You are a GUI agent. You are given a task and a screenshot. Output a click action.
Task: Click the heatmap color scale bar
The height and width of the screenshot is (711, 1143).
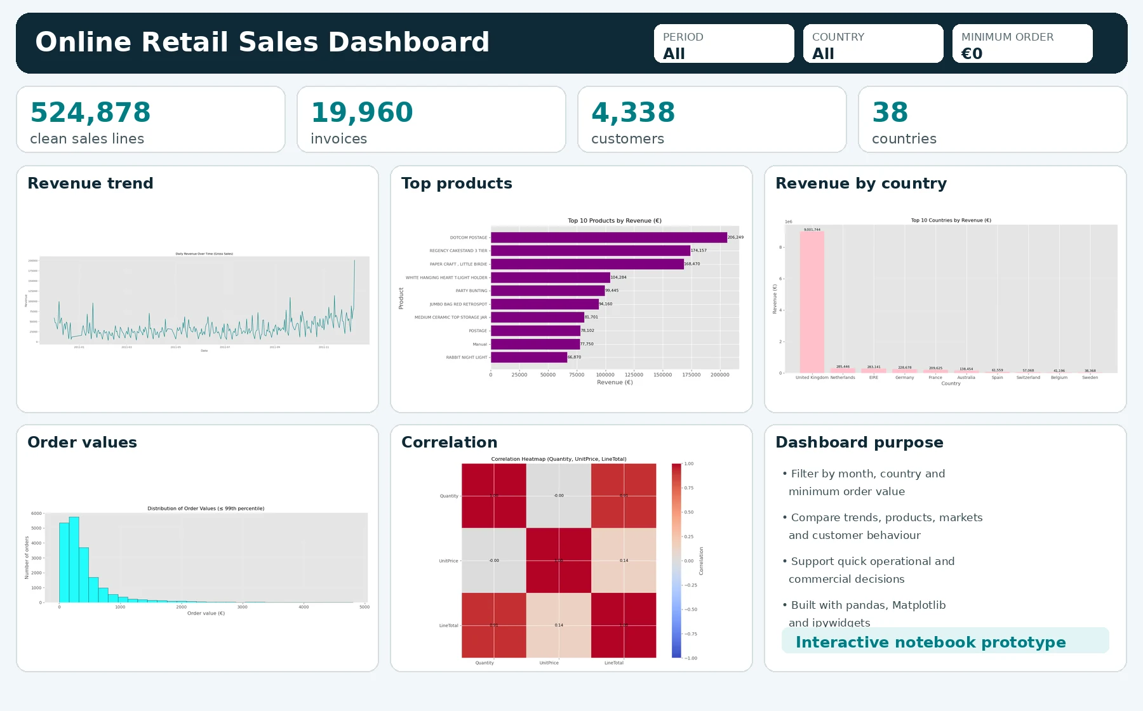pyautogui.click(x=676, y=561)
